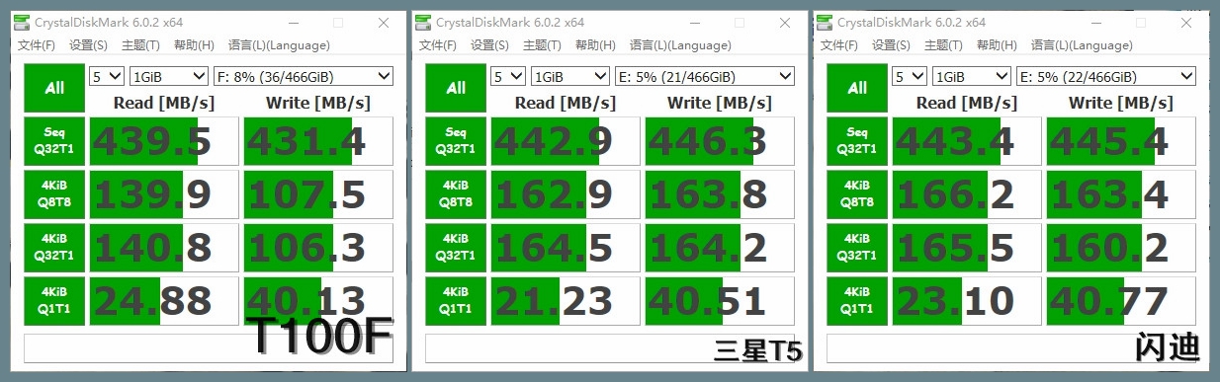
Task: Run All tests in the T100F window
Action: coord(54,88)
